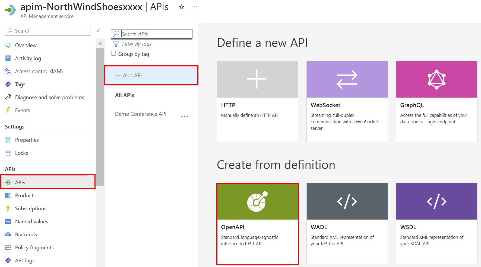481x267 pixels.
Task: Open Events using the lightning bolt icon
Action: tap(8, 110)
